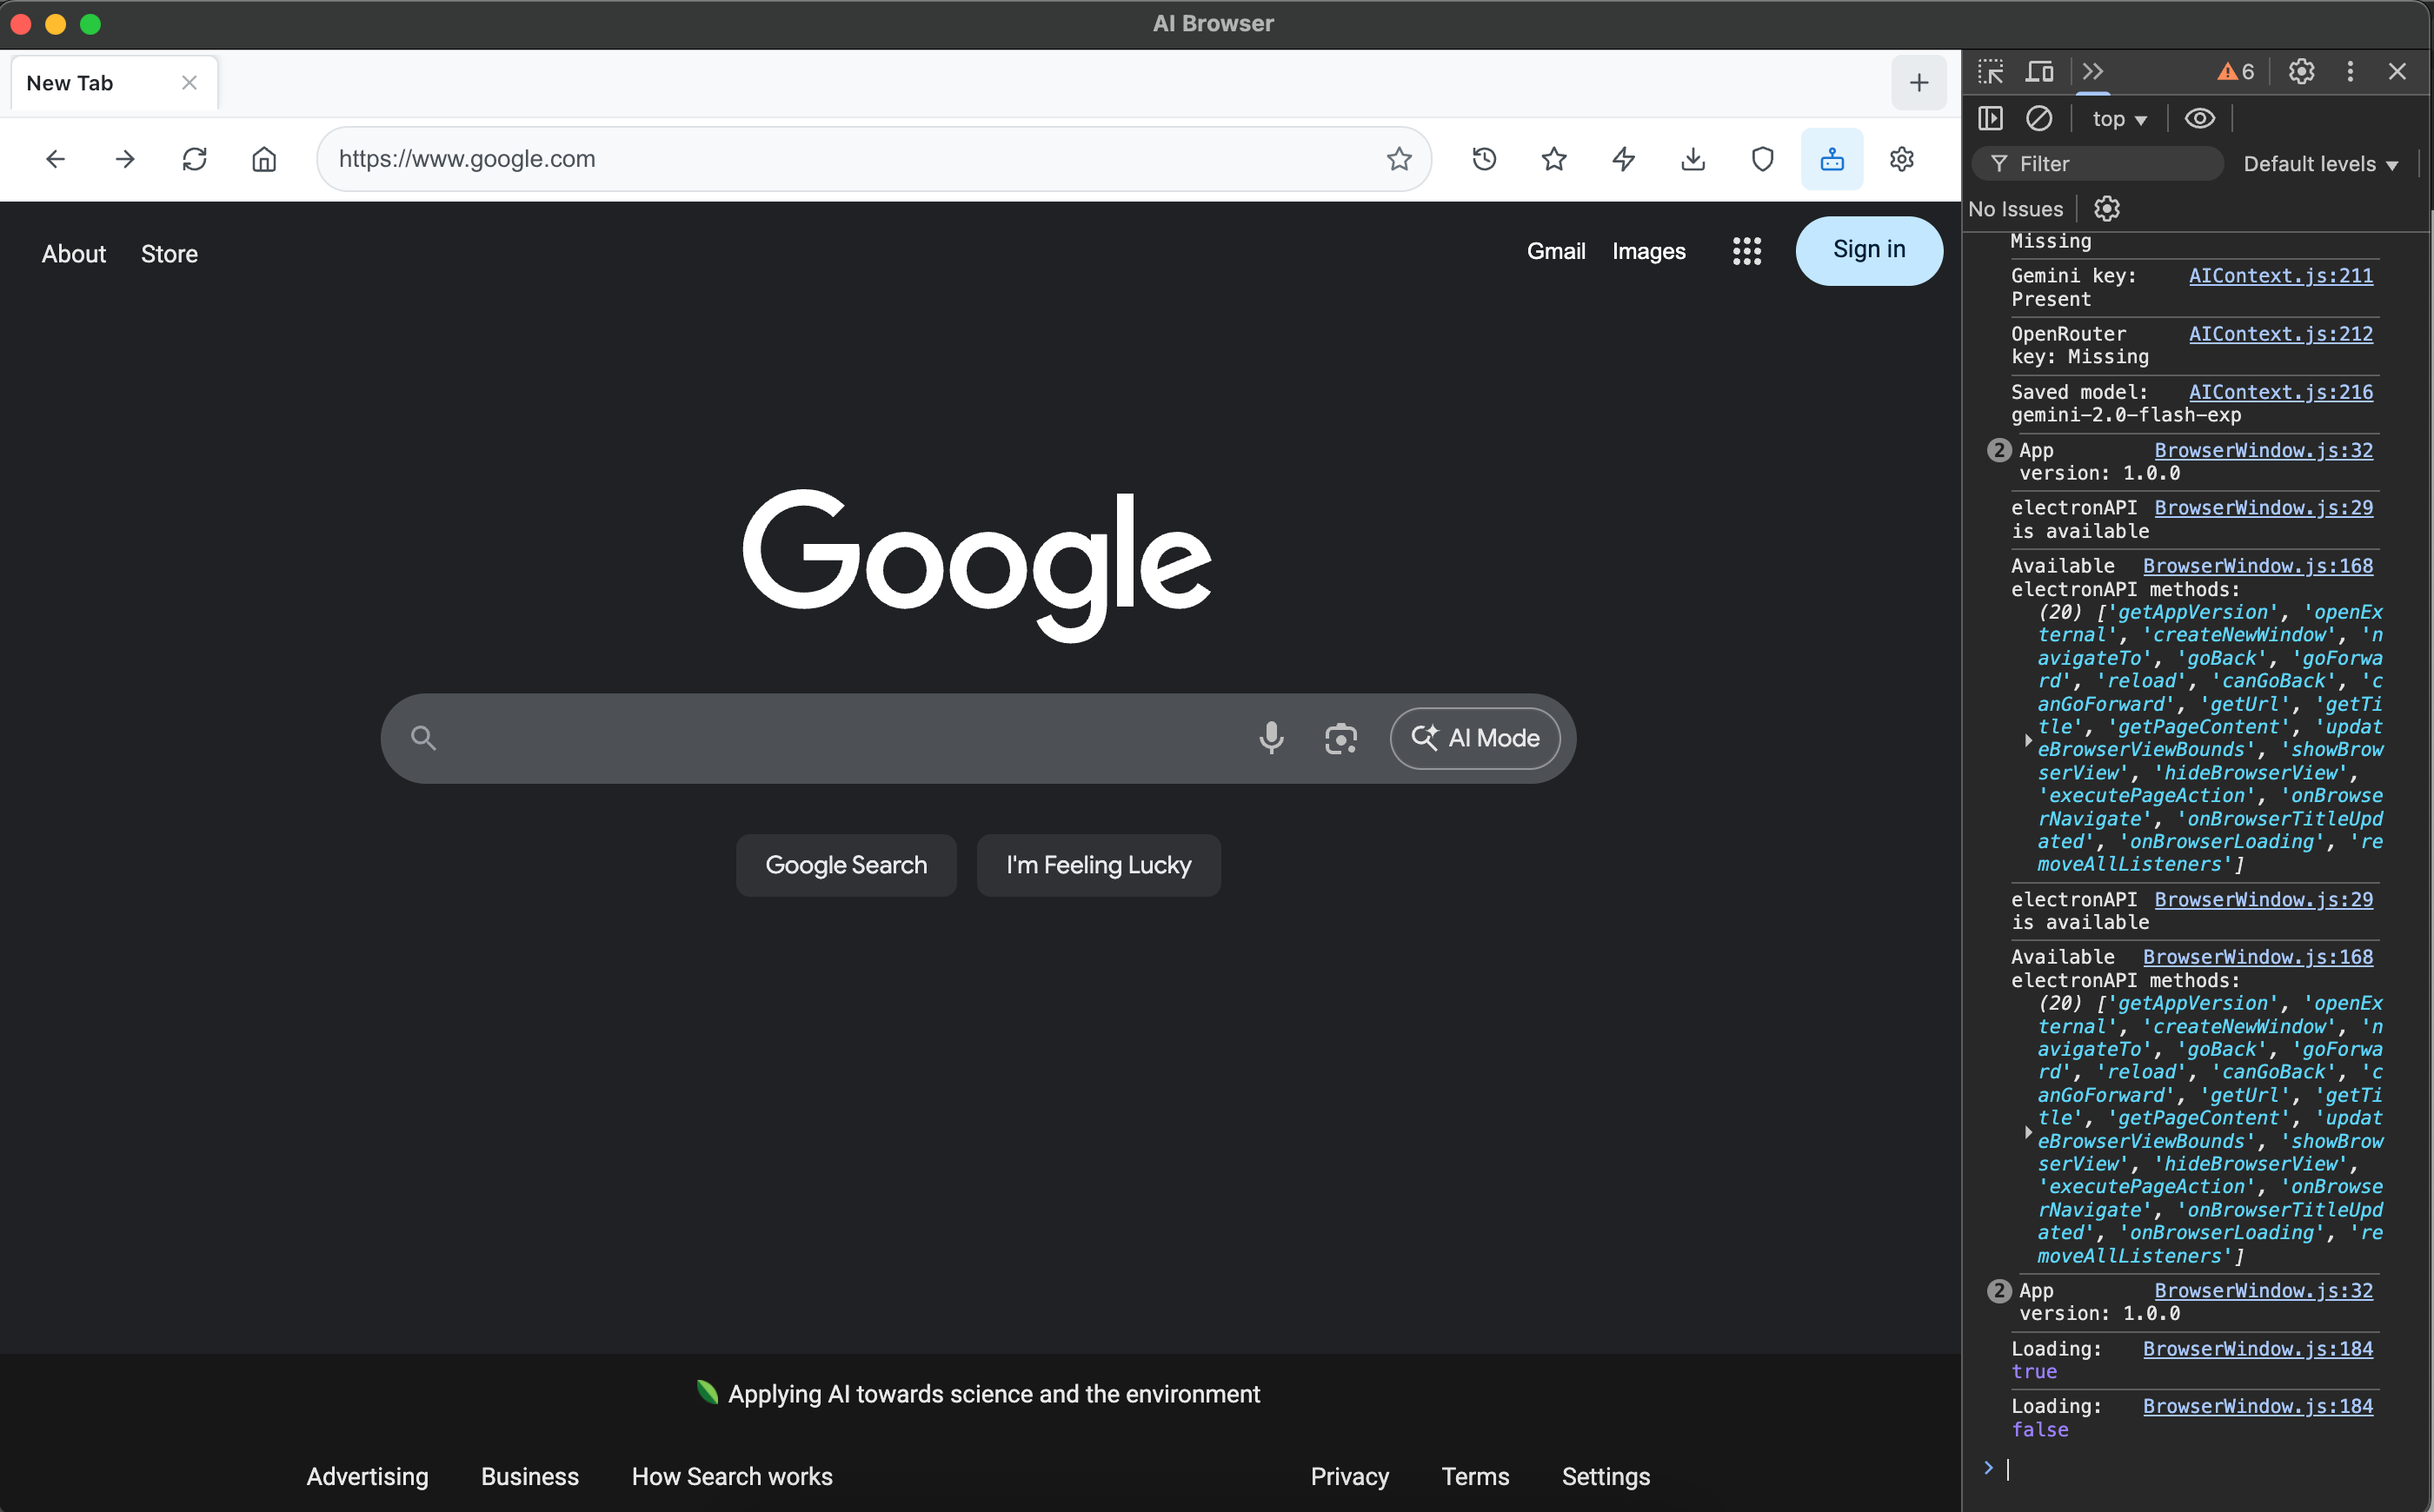Open the top context dropdown

(x=2118, y=119)
